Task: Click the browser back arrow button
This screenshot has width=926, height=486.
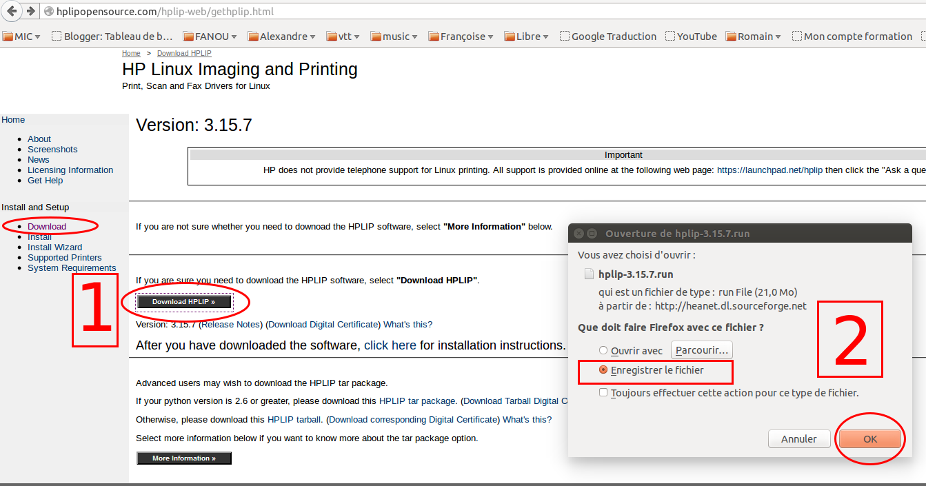Action: (x=12, y=11)
